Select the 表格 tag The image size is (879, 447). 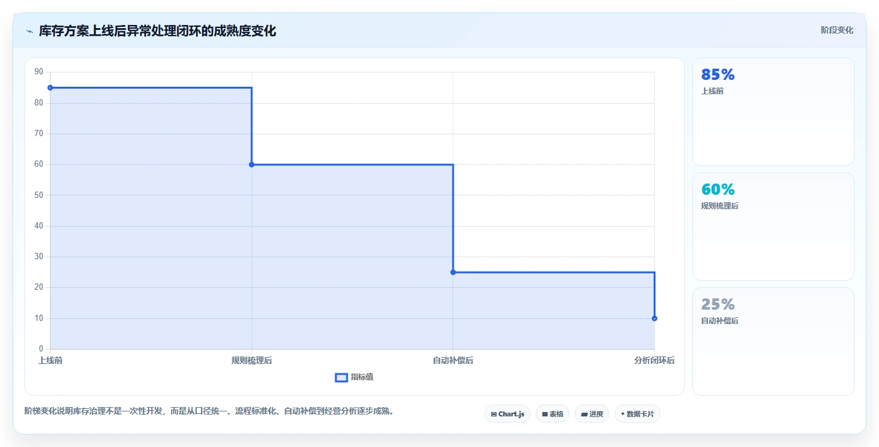click(552, 414)
